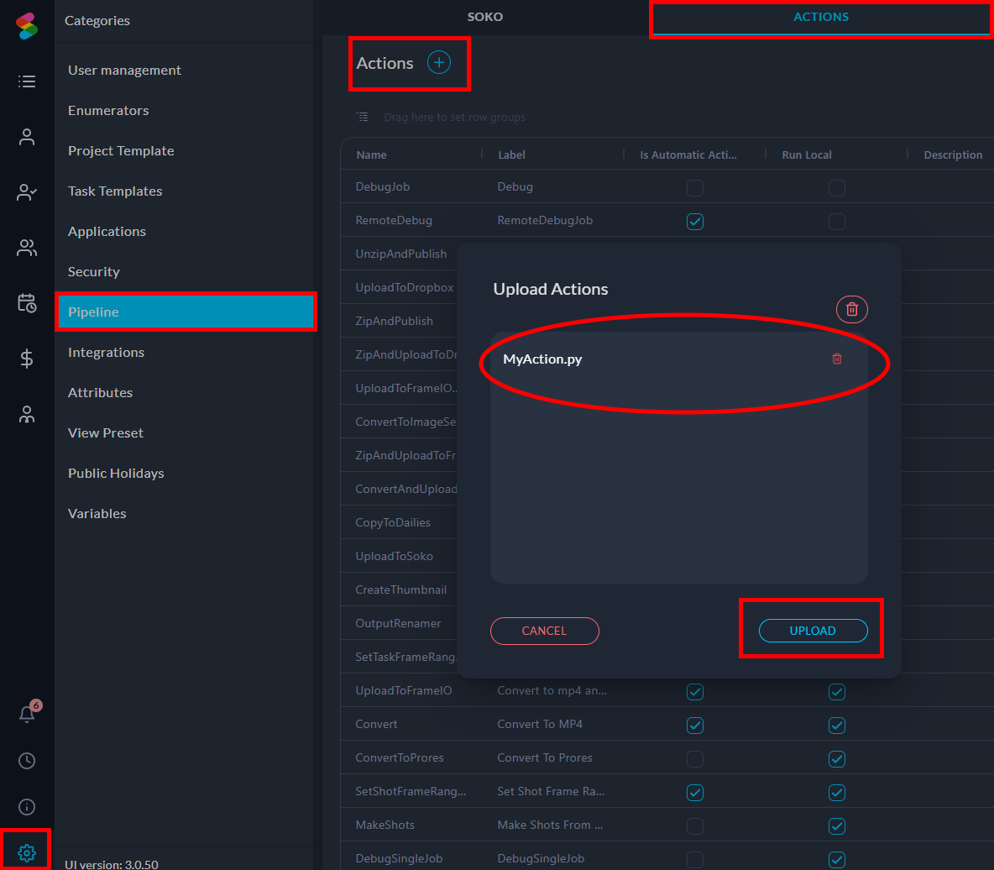Open the team members icon below dollar sign
Viewport: 994px width, 870px height.
click(x=27, y=414)
